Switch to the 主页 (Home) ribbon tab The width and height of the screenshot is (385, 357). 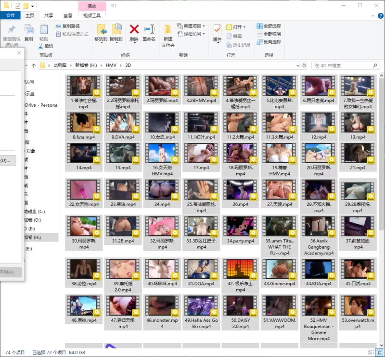point(30,16)
